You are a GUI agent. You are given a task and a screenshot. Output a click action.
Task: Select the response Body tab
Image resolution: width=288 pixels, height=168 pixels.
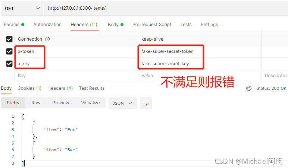[6, 88]
